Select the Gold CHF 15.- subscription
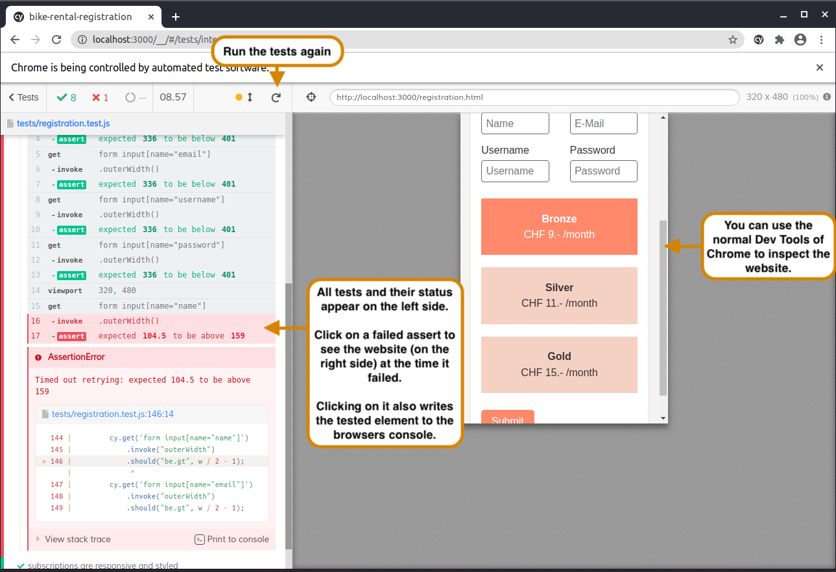The image size is (836, 572). (559, 364)
